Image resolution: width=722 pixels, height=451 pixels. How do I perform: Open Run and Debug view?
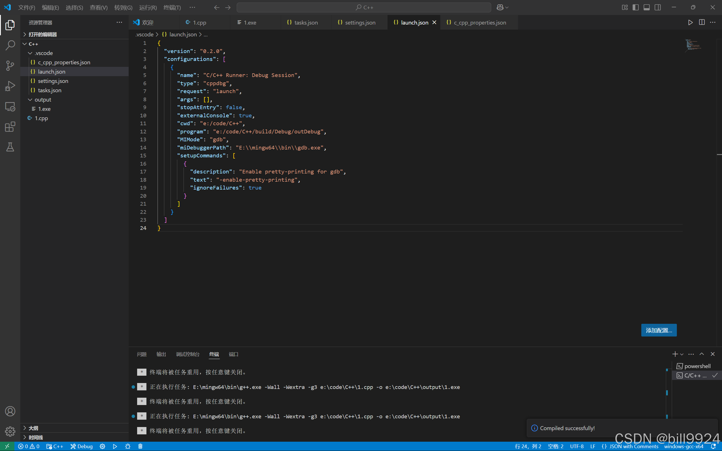[10, 86]
